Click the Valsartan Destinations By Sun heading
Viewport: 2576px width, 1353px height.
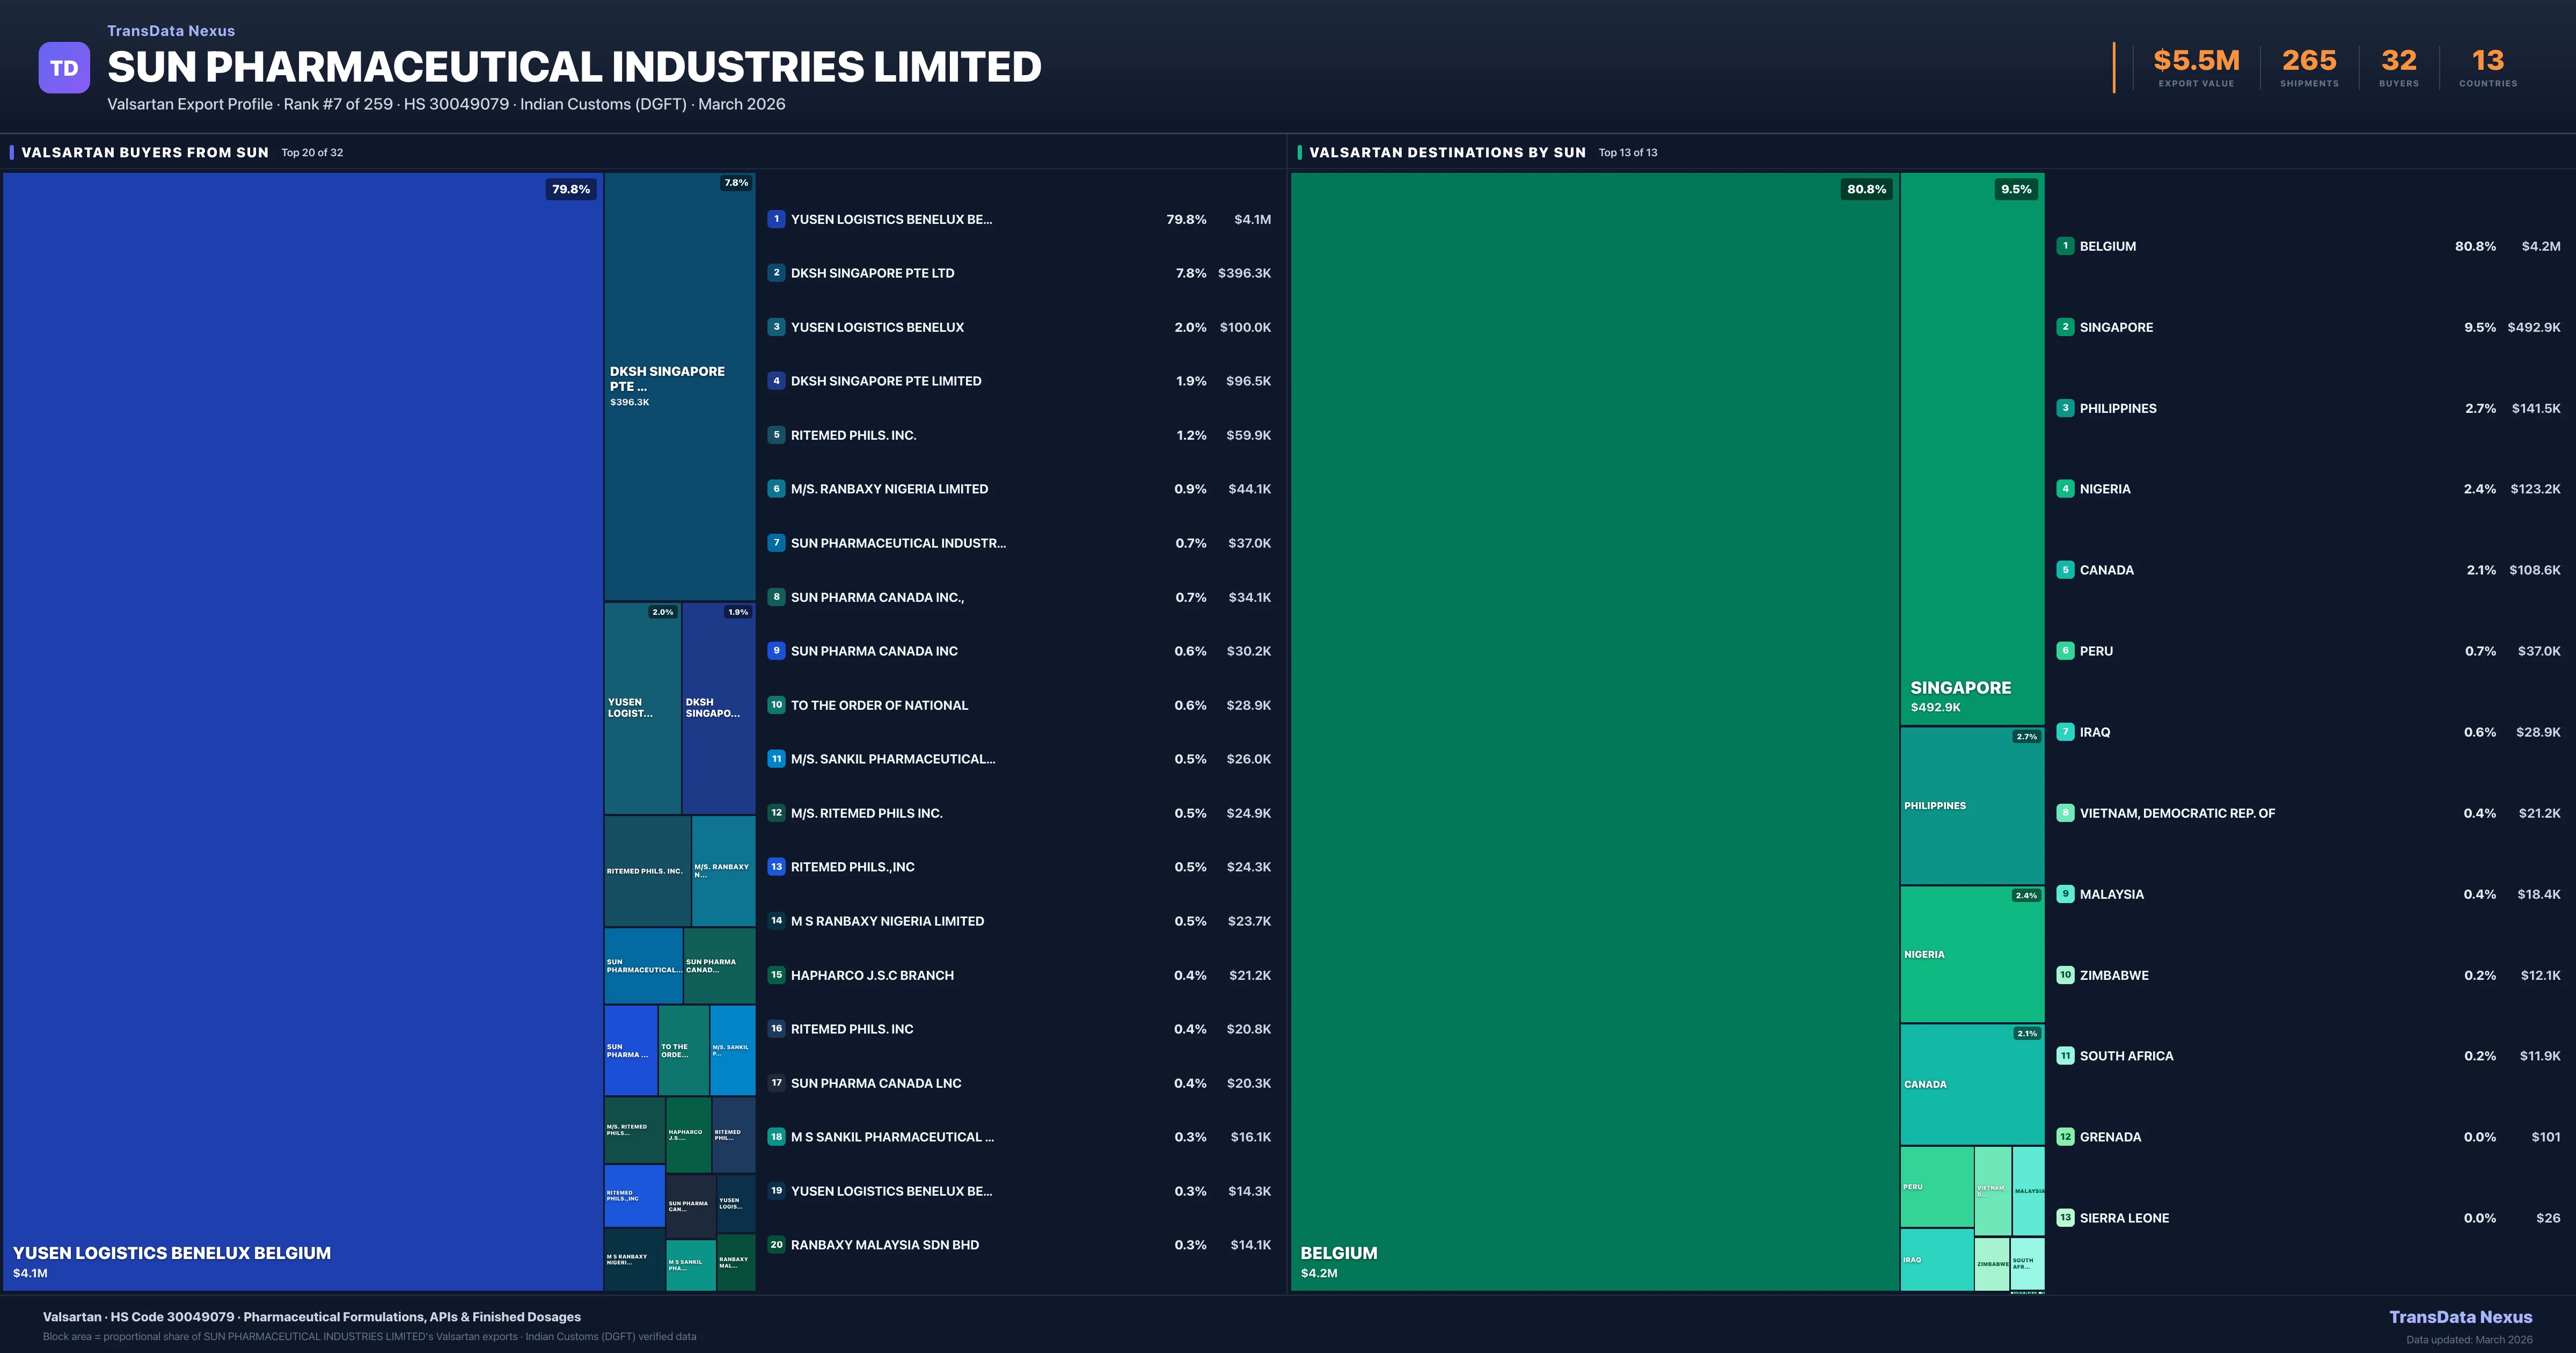click(x=1447, y=153)
